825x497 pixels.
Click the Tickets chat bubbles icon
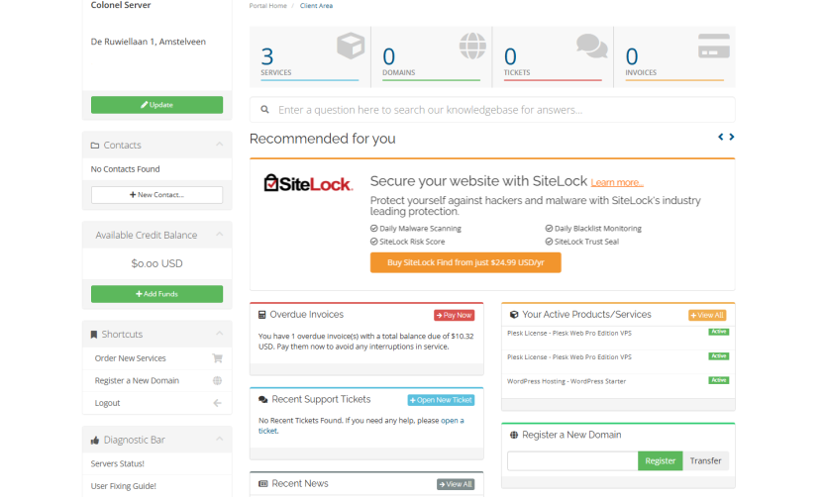[x=592, y=47]
